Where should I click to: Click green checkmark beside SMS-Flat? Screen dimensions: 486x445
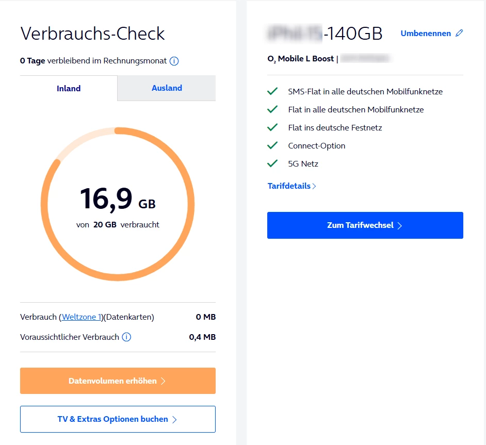pos(272,92)
